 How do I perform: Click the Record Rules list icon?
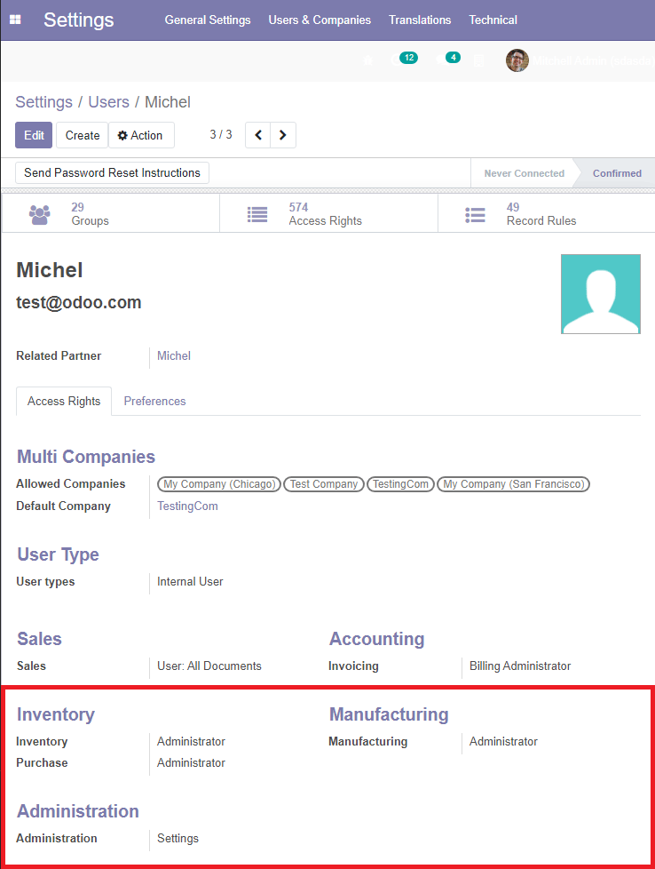(x=476, y=214)
